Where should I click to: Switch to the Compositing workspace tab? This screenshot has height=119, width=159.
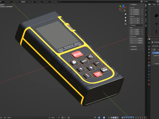pyautogui.click(x=16, y=2)
